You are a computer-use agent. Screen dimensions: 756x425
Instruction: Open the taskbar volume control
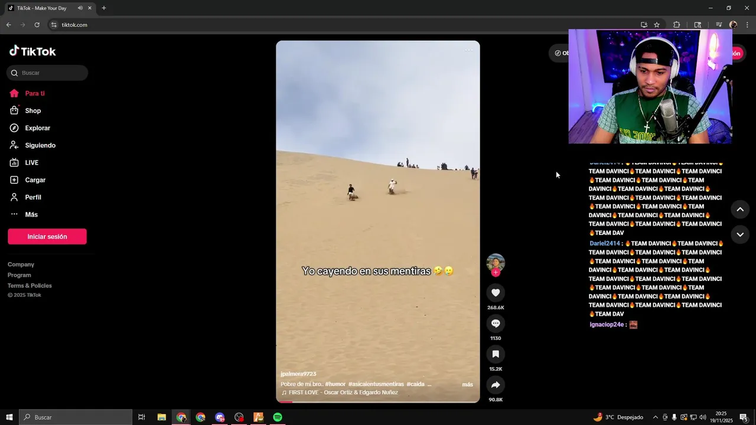(x=703, y=417)
